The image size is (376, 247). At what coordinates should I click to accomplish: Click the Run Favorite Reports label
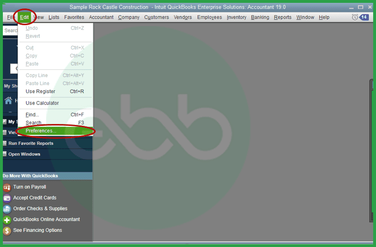point(31,143)
